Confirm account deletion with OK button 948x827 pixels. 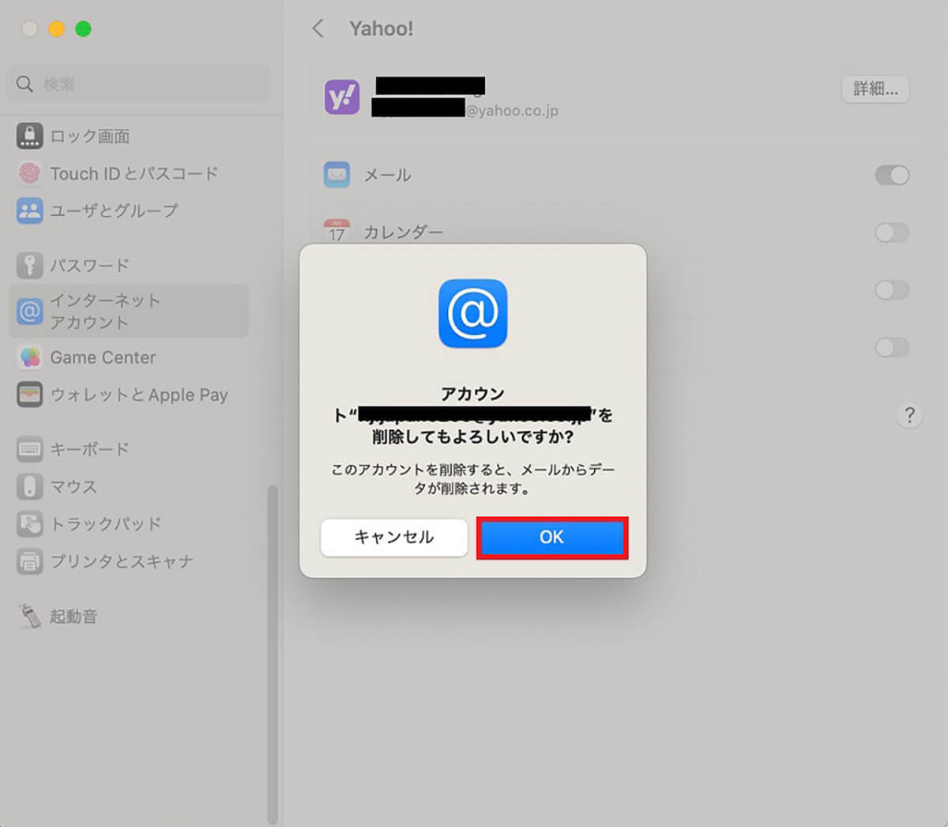pos(551,538)
